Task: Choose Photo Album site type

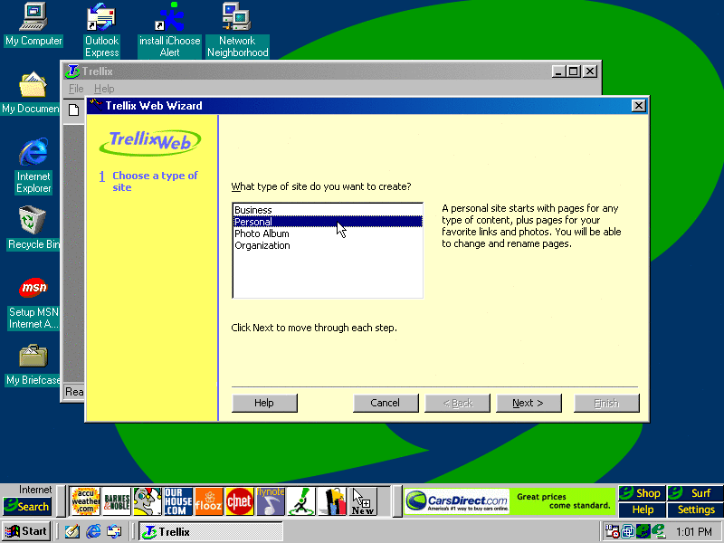Action: point(262,233)
